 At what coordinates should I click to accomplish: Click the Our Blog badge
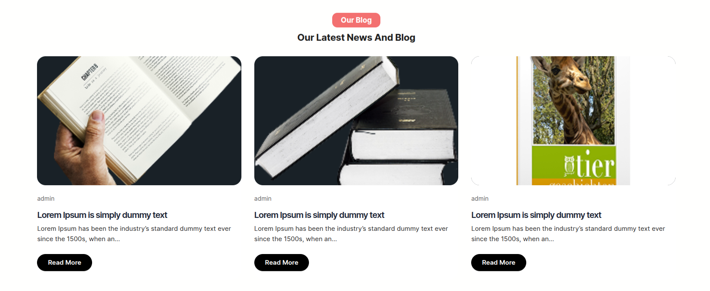tap(356, 20)
